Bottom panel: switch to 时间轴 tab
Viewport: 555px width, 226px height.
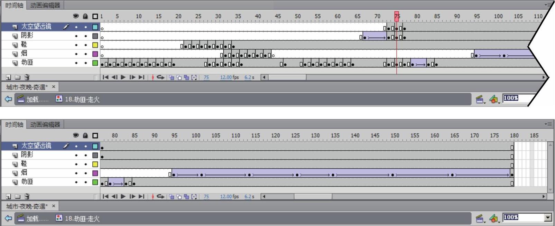click(14, 124)
